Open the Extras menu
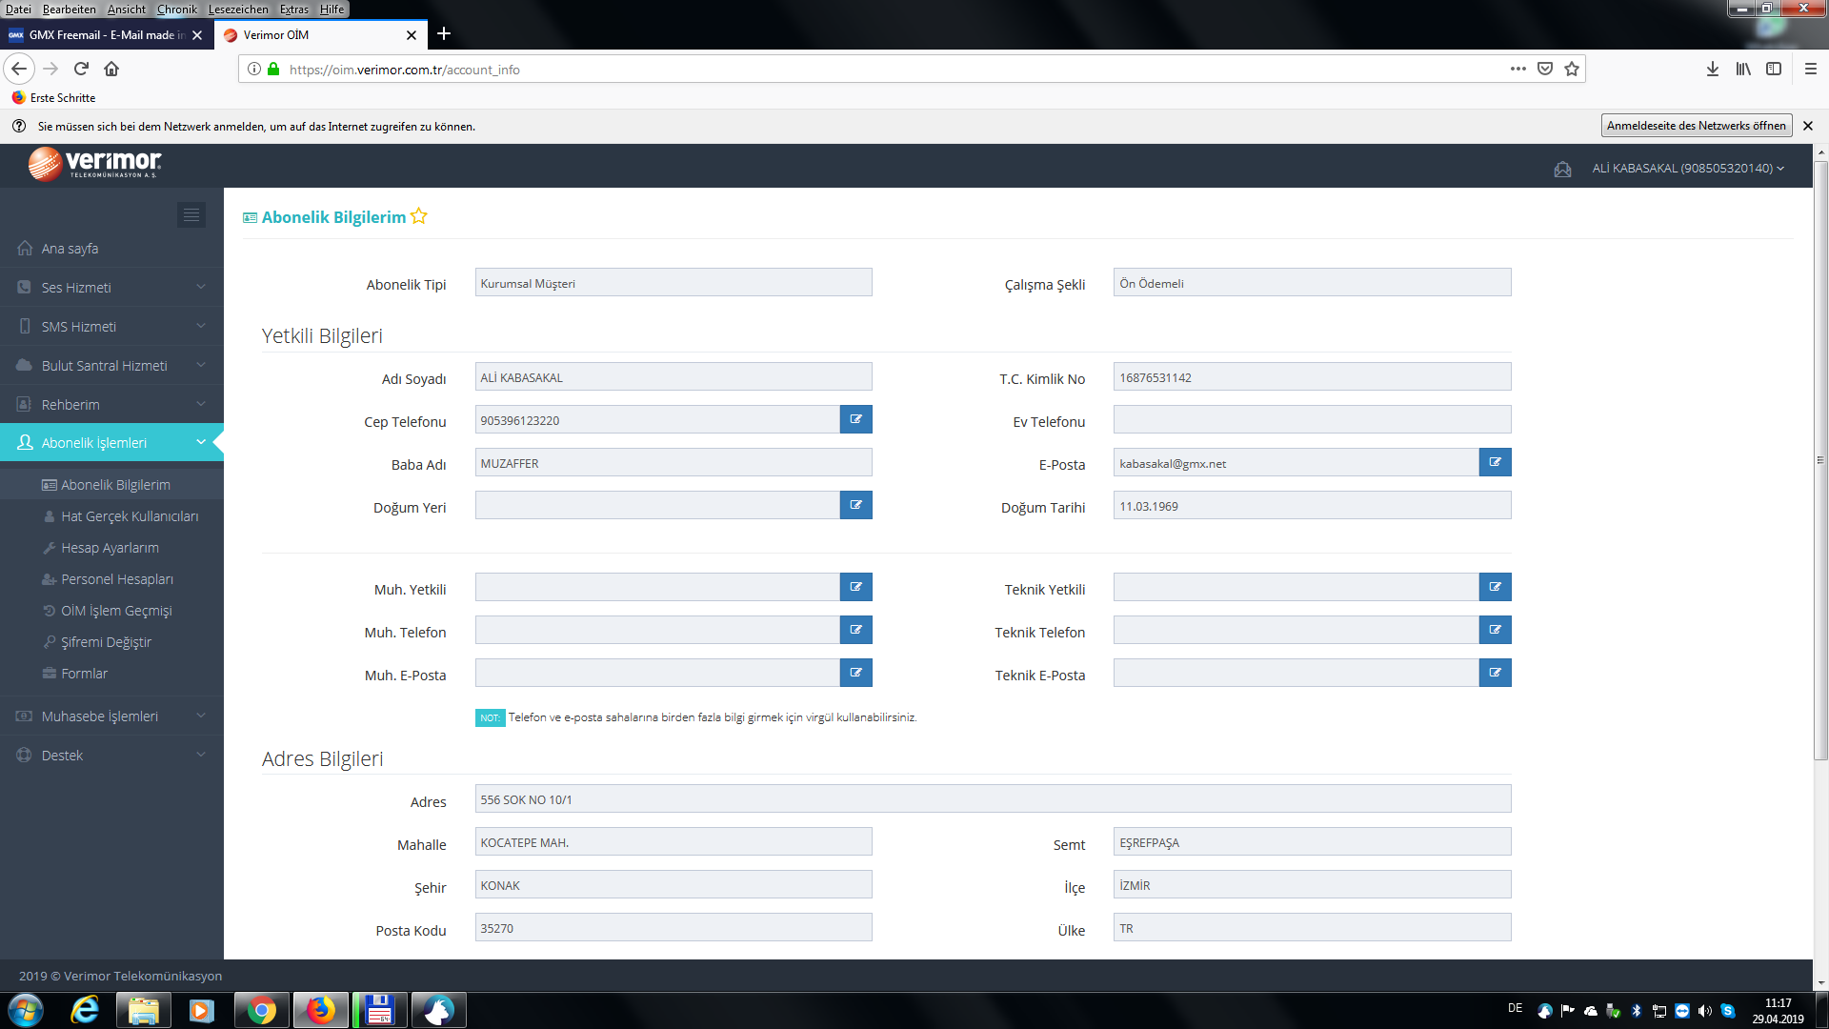The height and width of the screenshot is (1029, 1829). pyautogui.click(x=294, y=9)
